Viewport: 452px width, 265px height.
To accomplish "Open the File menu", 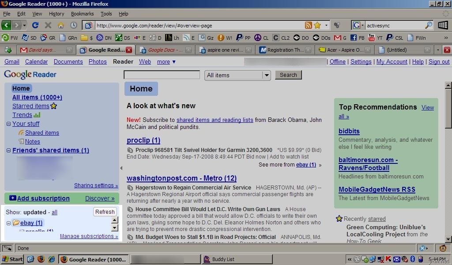I will 7,14.
